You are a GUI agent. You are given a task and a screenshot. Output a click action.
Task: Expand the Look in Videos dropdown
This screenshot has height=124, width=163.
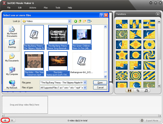[x=69, y=21]
